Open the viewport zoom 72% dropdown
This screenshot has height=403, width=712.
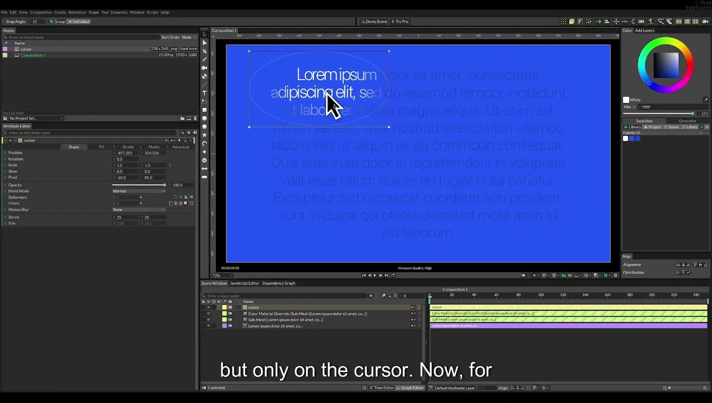click(222, 276)
